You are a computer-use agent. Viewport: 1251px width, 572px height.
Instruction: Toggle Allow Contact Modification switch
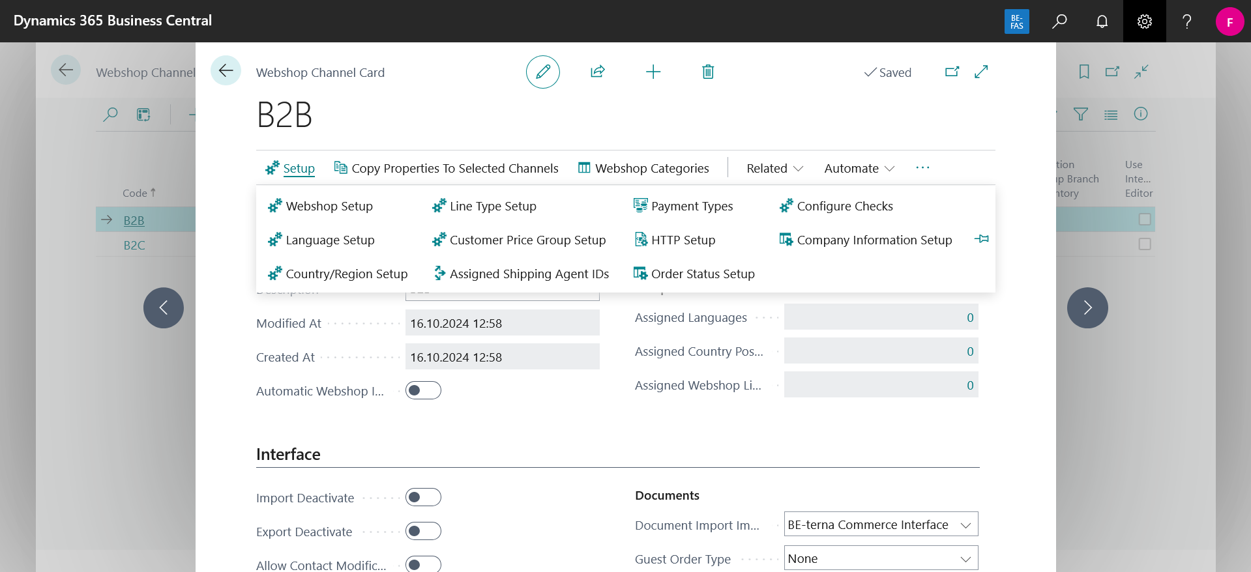coord(423,564)
